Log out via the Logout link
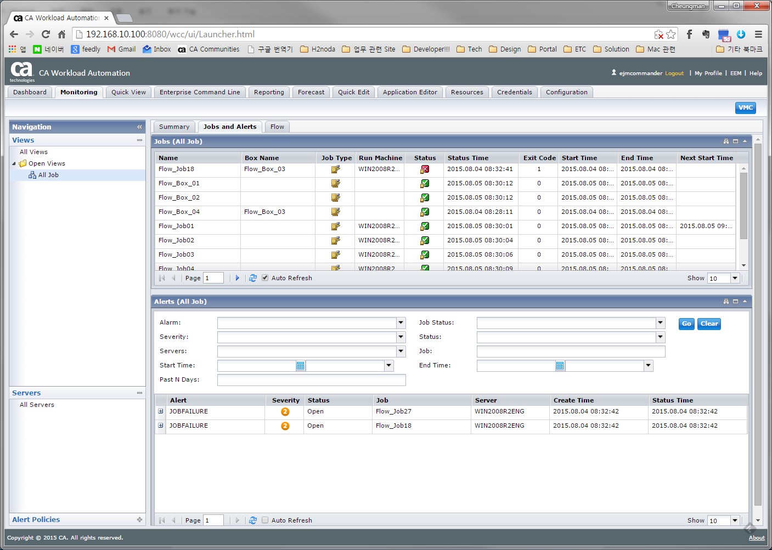Screen dimensions: 772x550 (674, 73)
